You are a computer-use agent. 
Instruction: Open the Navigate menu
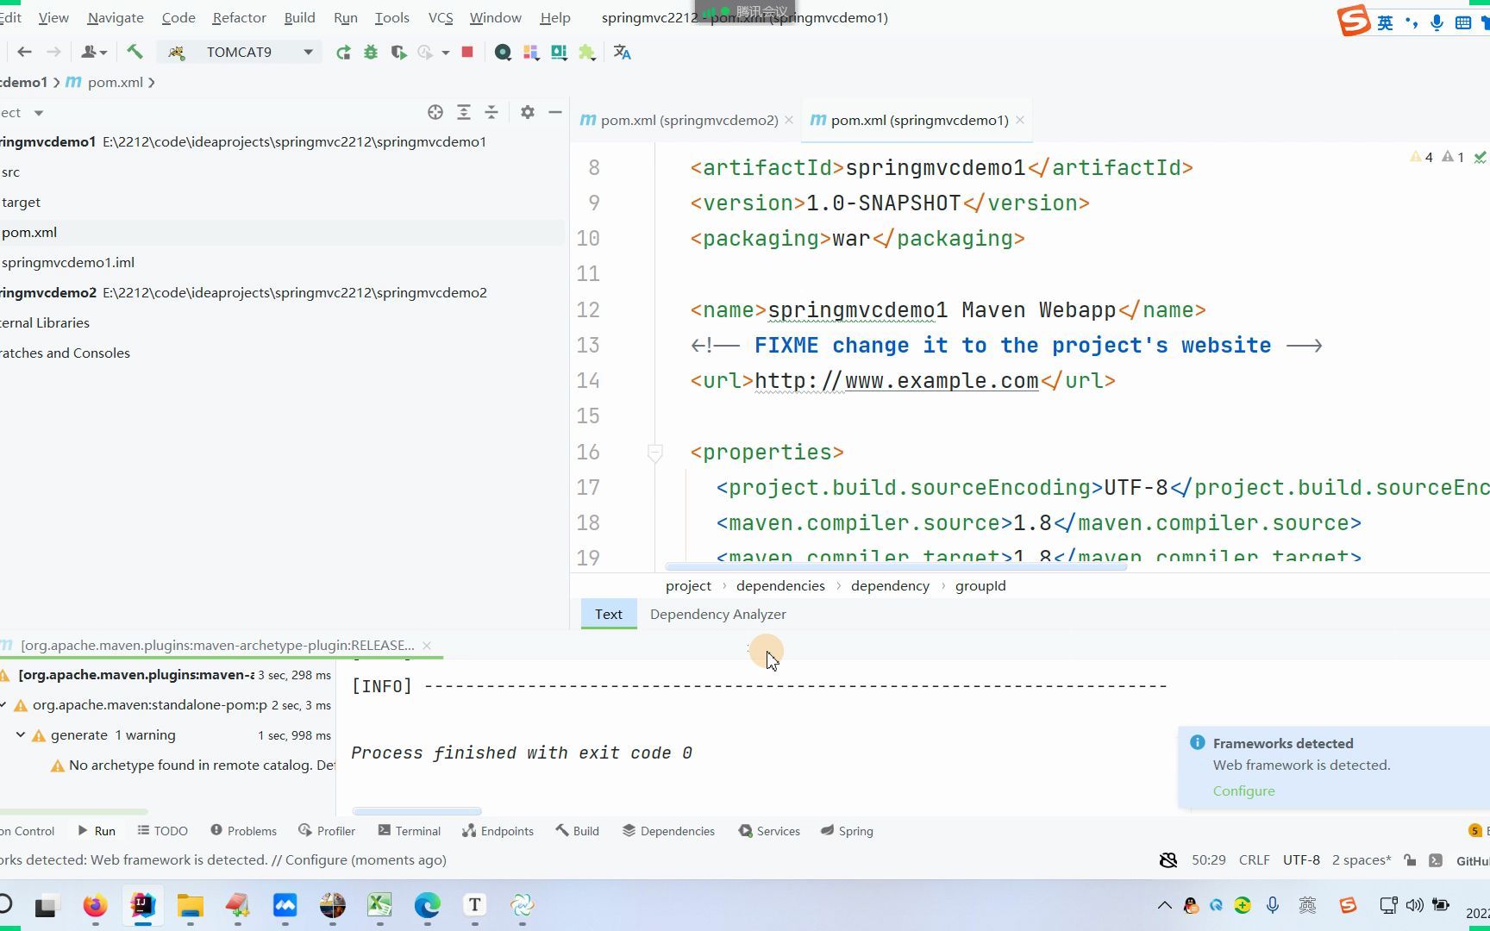coord(116,17)
